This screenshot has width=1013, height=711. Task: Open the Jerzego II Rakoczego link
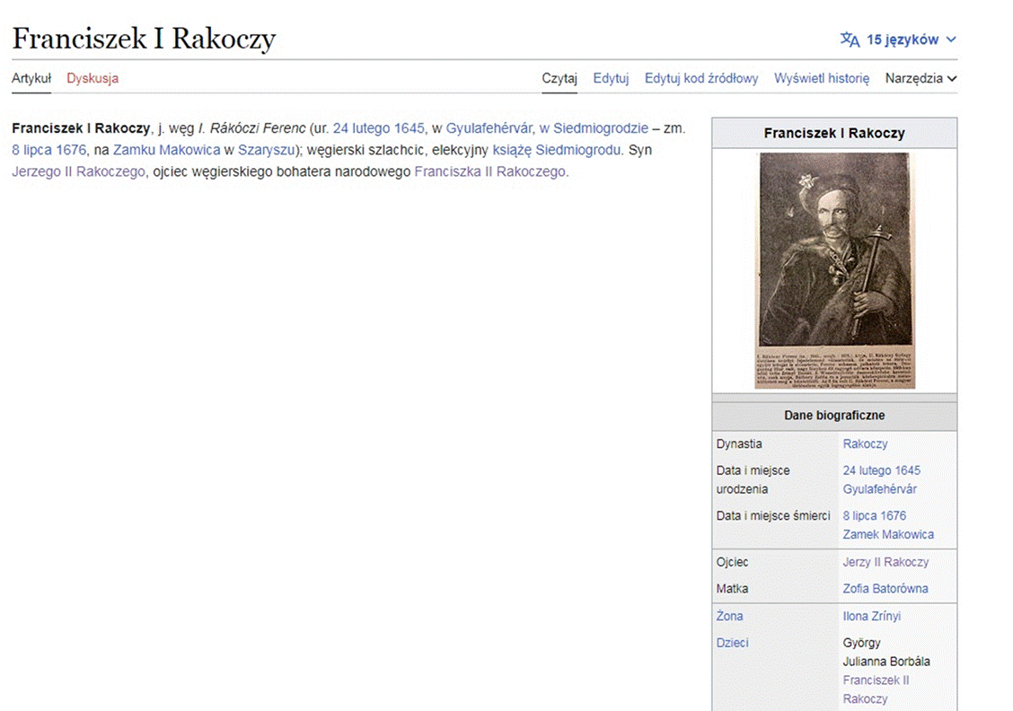tap(78, 171)
